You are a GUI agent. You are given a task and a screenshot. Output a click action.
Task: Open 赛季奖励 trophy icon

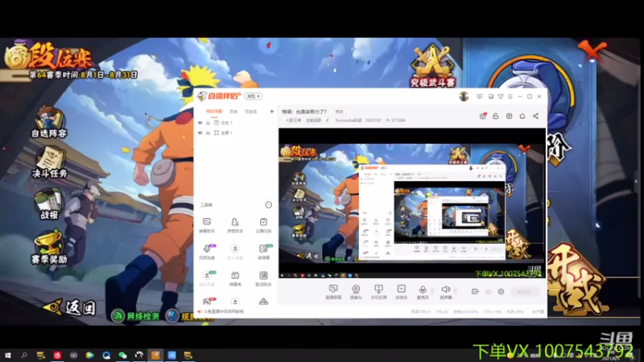point(49,247)
